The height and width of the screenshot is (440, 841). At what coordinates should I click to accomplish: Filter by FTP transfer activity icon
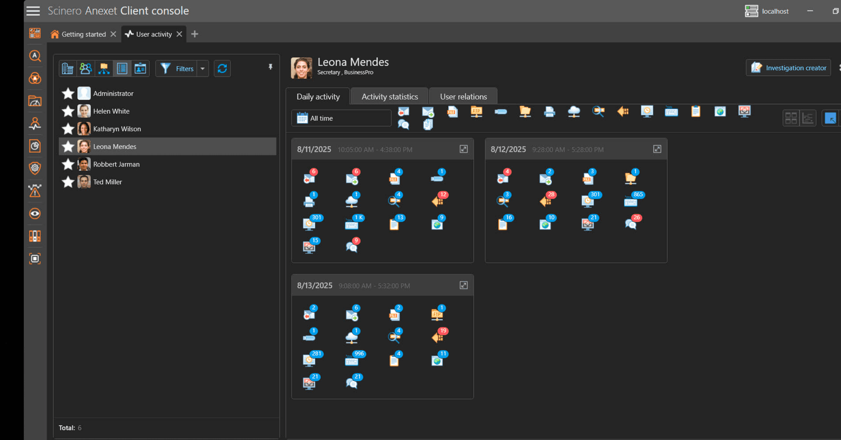coord(476,111)
